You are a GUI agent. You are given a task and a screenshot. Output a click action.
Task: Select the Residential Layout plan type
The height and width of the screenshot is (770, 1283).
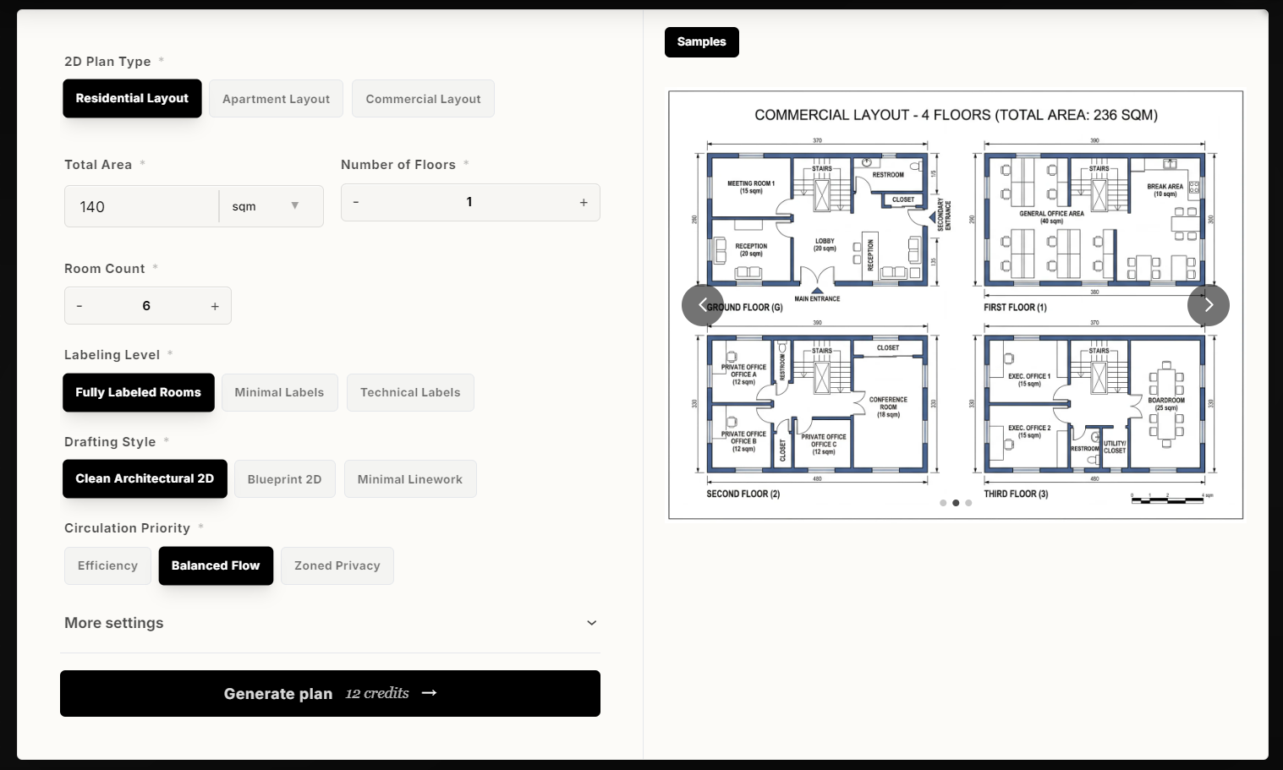[x=132, y=98]
